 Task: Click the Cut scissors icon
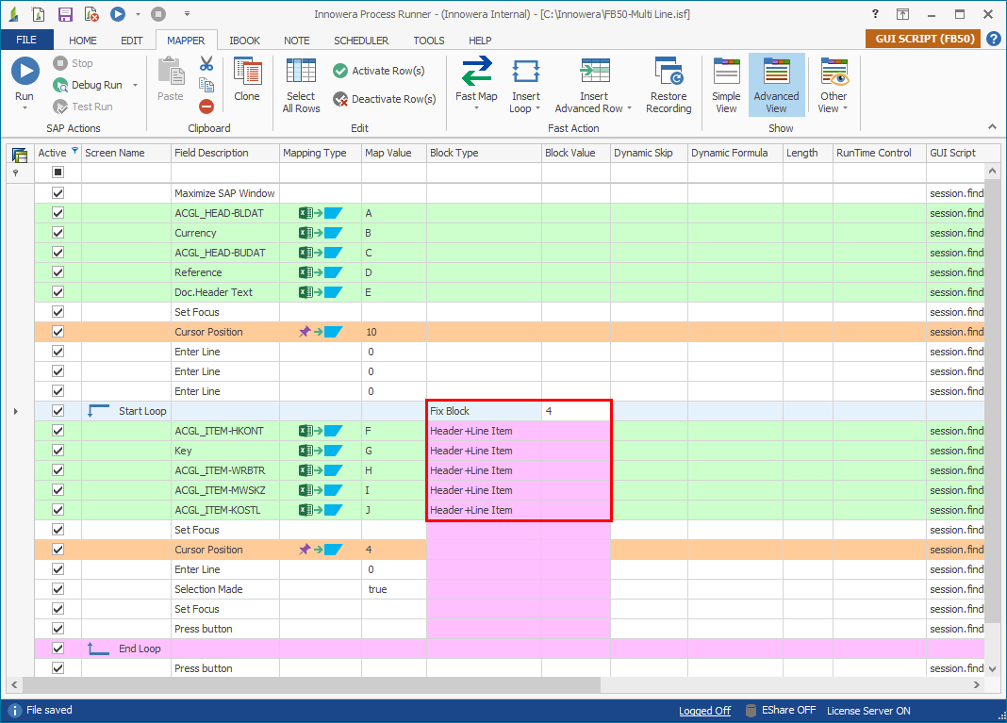click(206, 64)
